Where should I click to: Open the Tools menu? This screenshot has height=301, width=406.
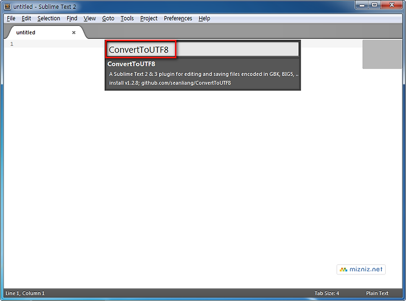point(127,19)
